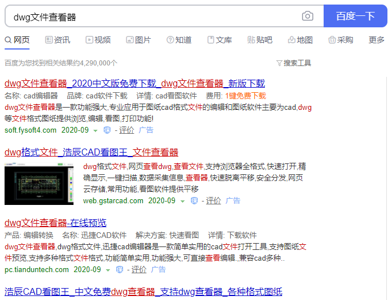Click 广告 label of pc.tianduntech.com result
Image resolution: width=392 pixels, height=300 pixels.
tap(158, 269)
